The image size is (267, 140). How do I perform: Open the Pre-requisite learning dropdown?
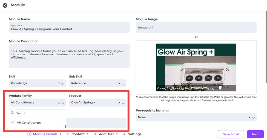click(253, 118)
